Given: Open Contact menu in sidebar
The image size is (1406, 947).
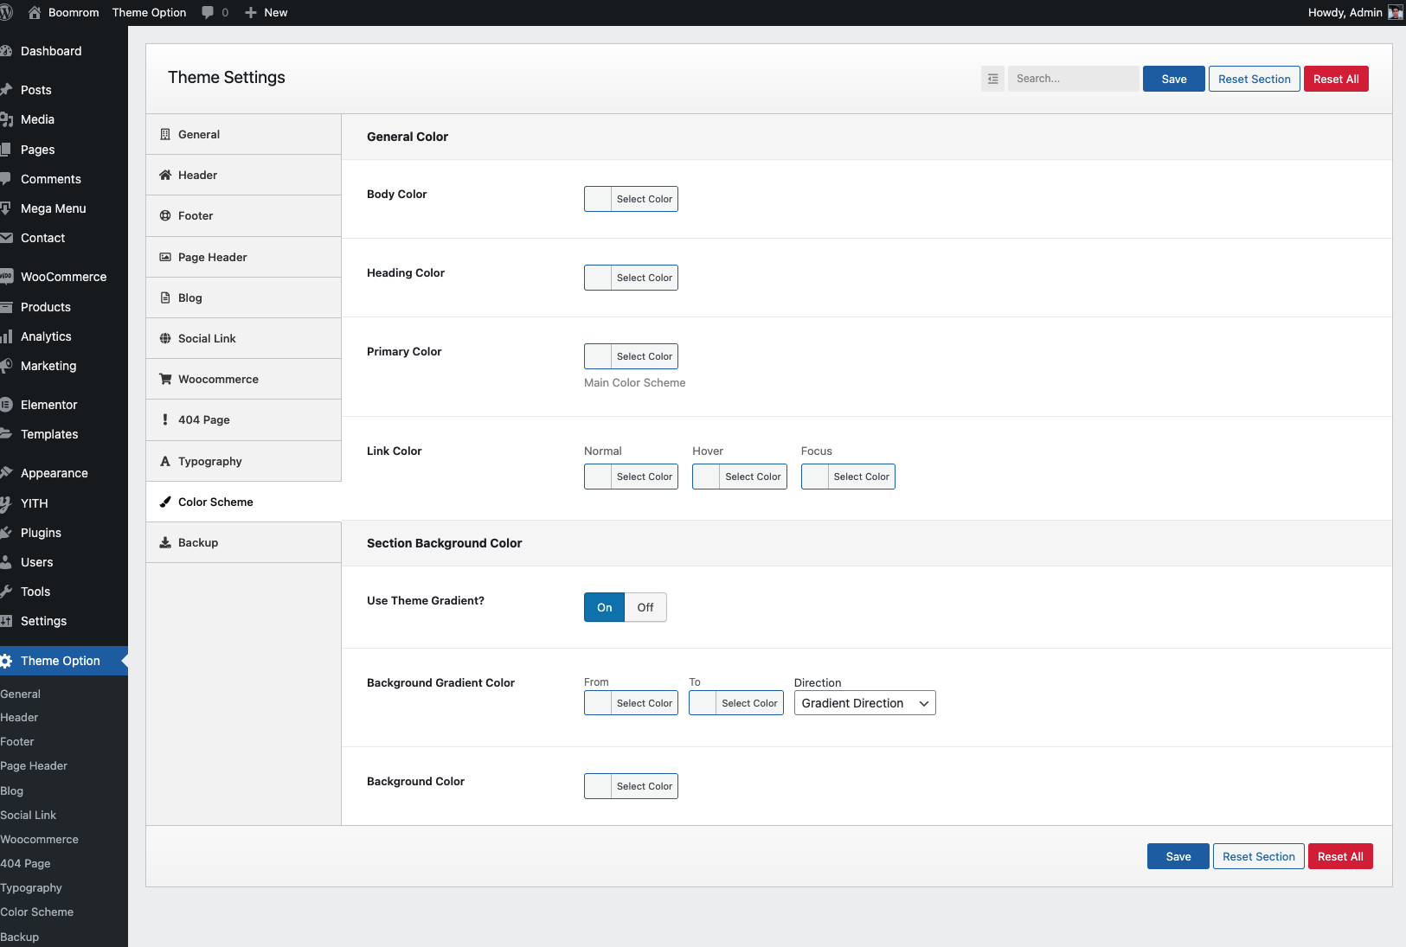Looking at the screenshot, I should coord(64,238).
